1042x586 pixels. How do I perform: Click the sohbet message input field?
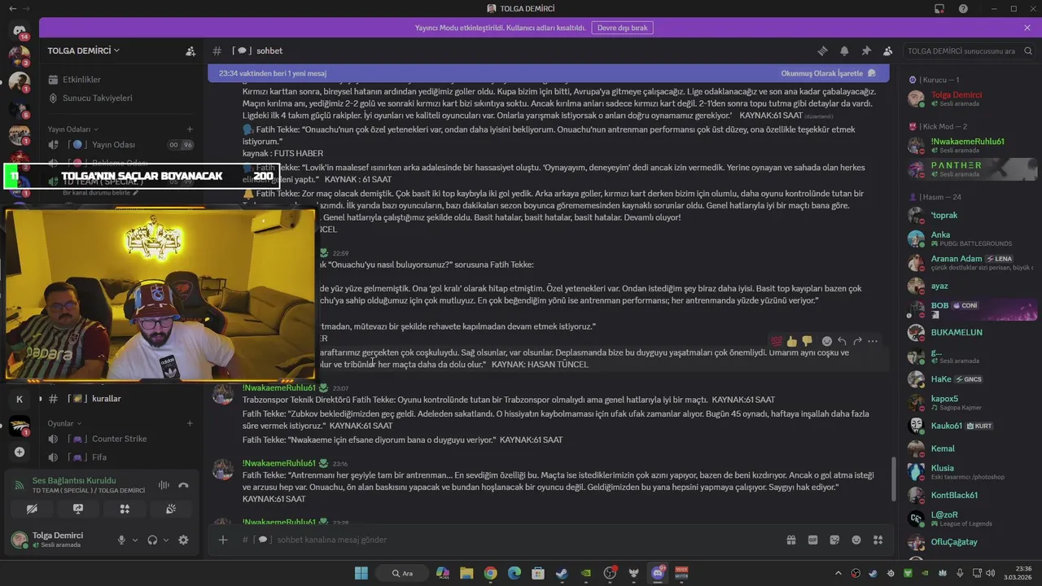point(505,540)
